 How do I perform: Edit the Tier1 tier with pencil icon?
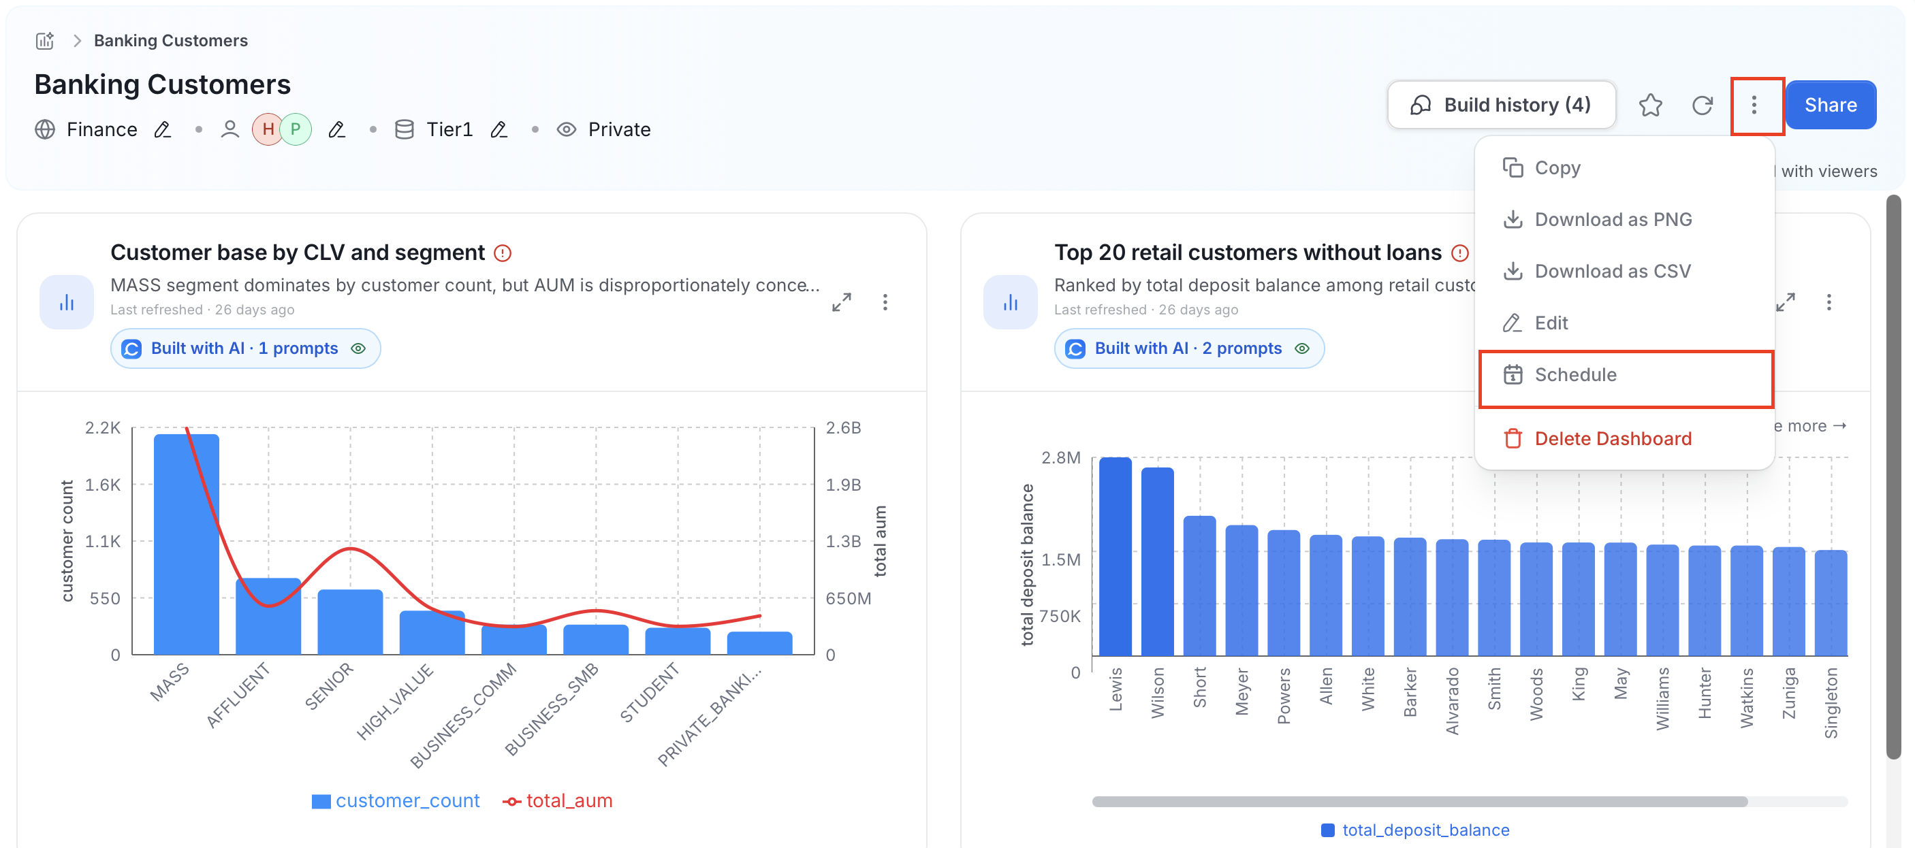click(498, 129)
